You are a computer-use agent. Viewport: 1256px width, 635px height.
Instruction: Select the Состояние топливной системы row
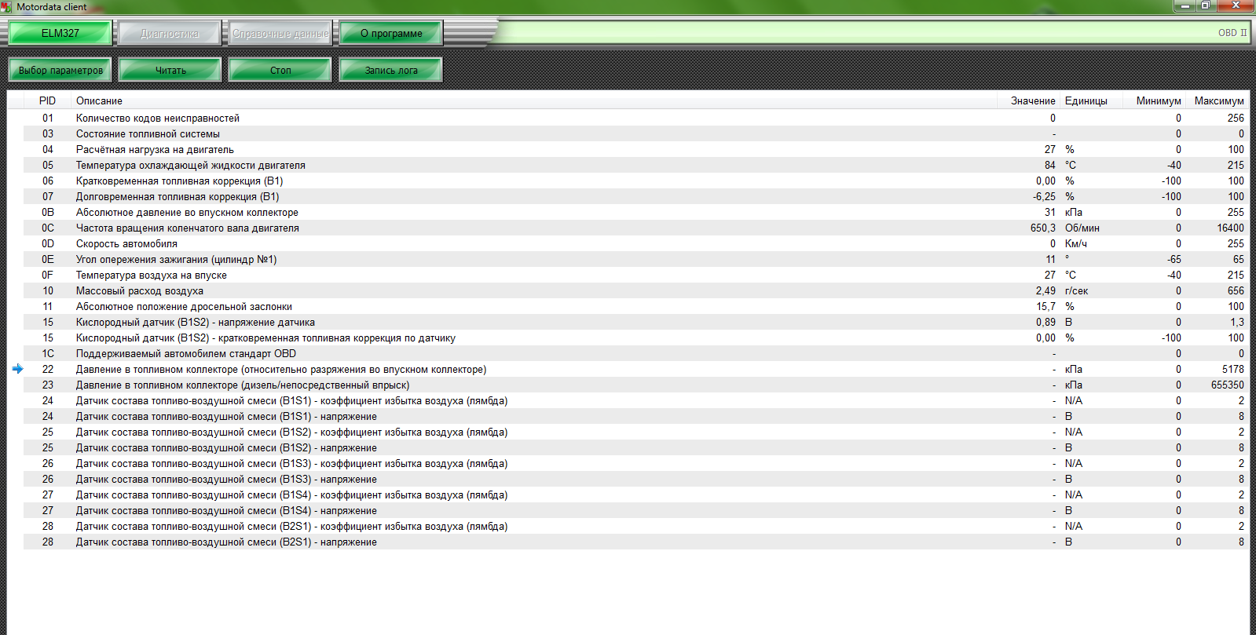[x=636, y=133]
